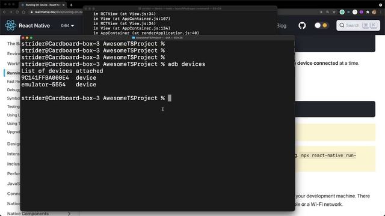Bookmark this page with the star
Viewport: 385px width, 216px height.
334,12
